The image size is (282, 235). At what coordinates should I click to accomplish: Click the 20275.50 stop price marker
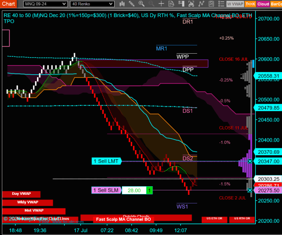click(268, 191)
